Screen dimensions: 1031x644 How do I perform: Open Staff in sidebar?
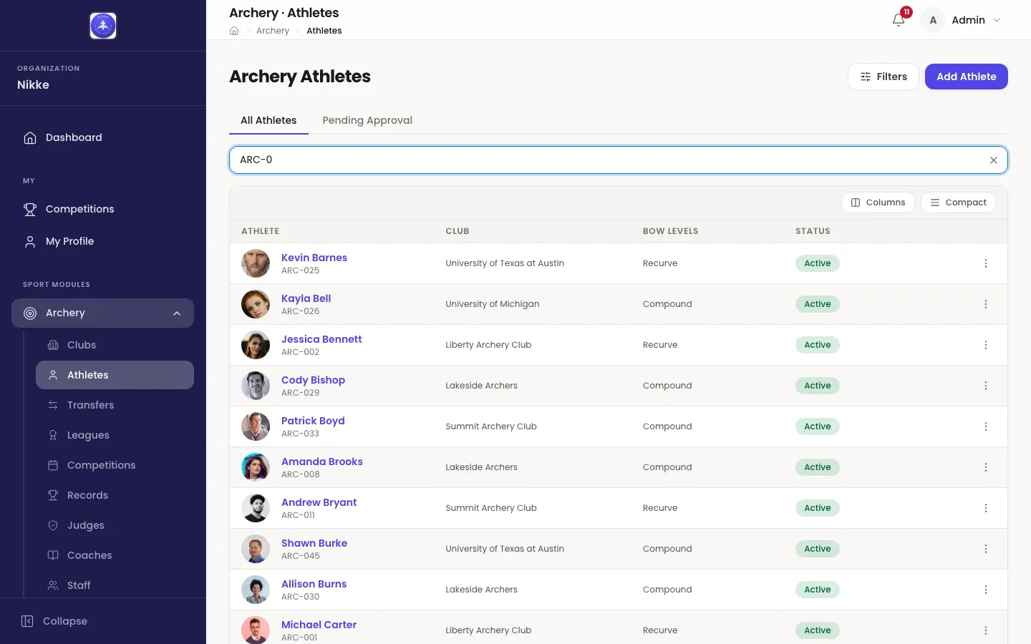[115, 585]
